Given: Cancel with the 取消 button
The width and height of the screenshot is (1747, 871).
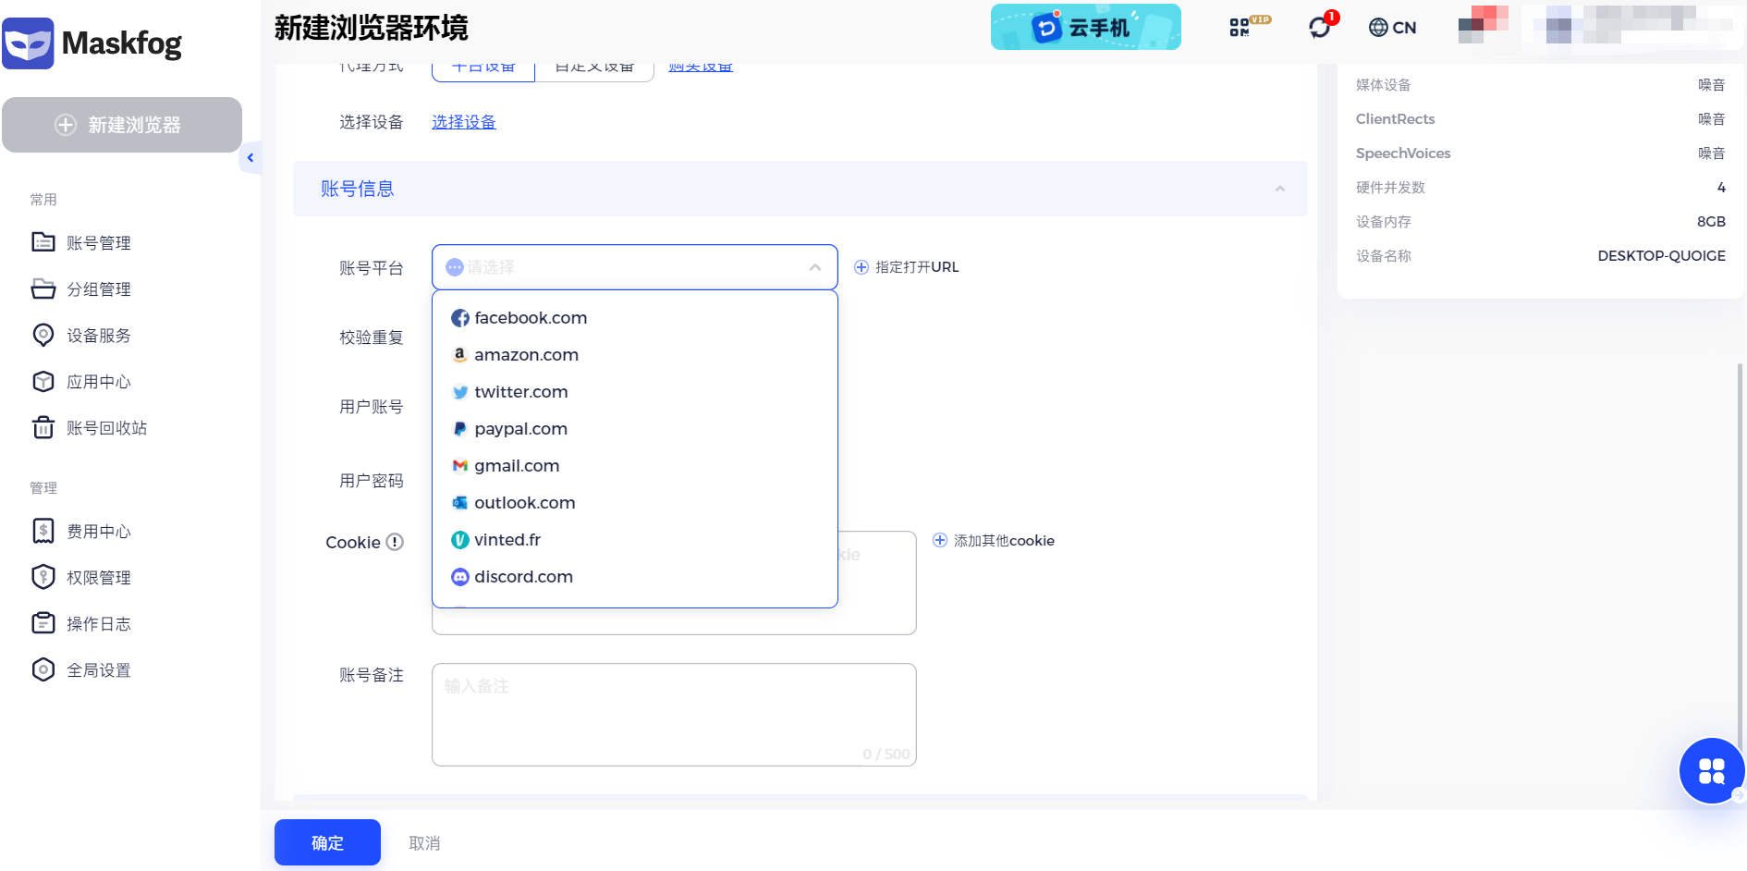Looking at the screenshot, I should (x=424, y=843).
